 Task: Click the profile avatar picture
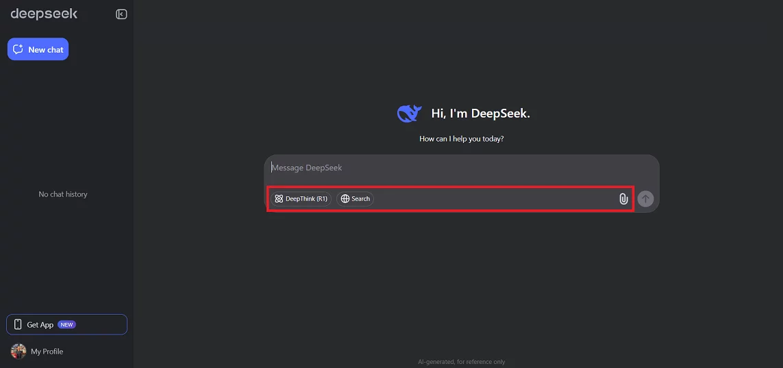tap(18, 352)
